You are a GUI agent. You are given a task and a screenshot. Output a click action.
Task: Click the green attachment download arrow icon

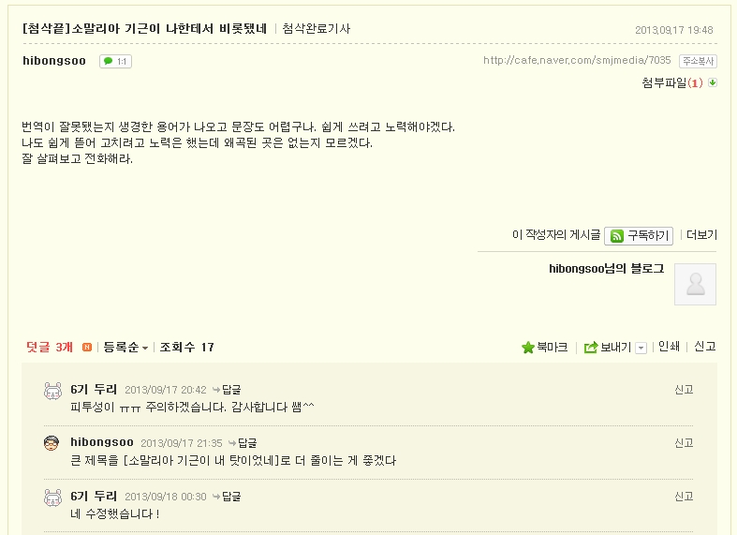click(x=713, y=82)
